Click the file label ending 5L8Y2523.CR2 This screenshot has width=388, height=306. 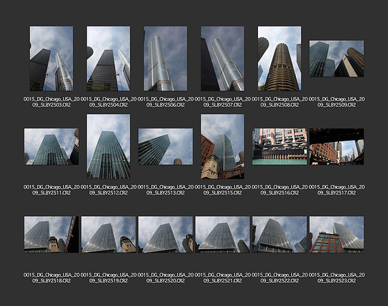(x=336, y=278)
